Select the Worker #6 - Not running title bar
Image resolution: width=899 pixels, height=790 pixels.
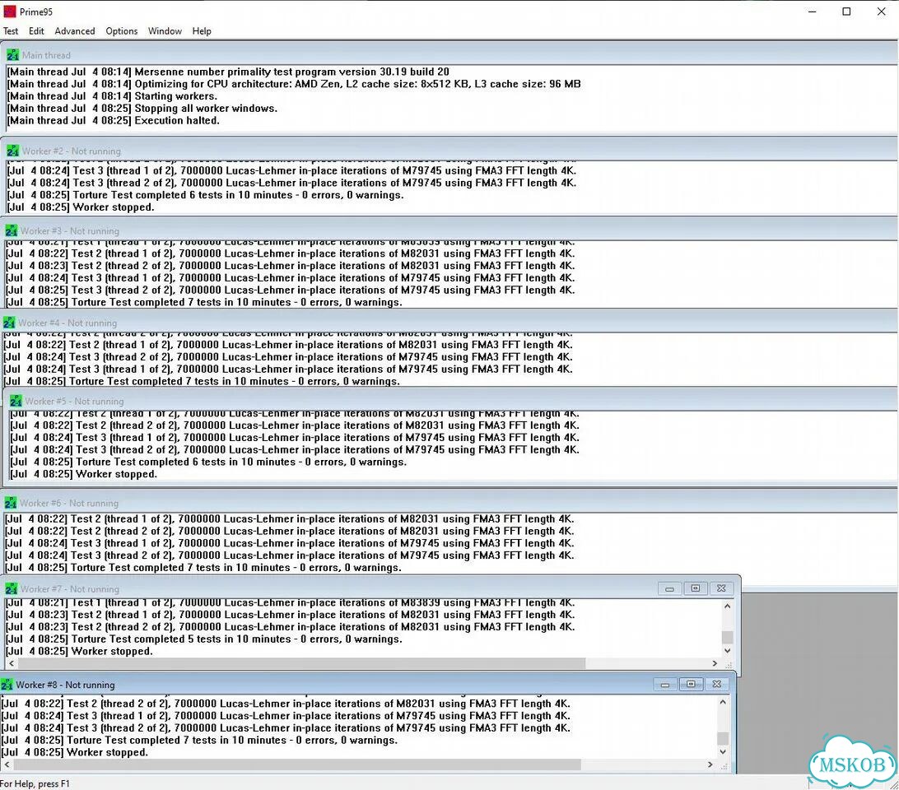click(449, 503)
